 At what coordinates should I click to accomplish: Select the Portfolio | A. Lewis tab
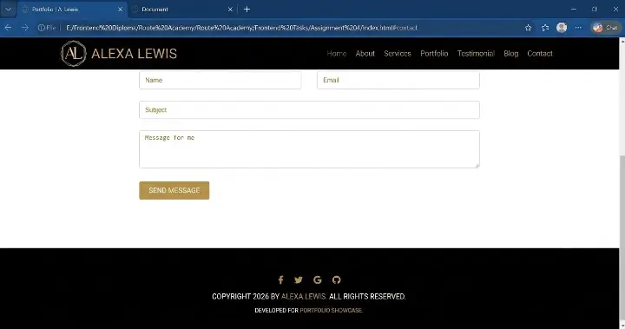pos(72,10)
